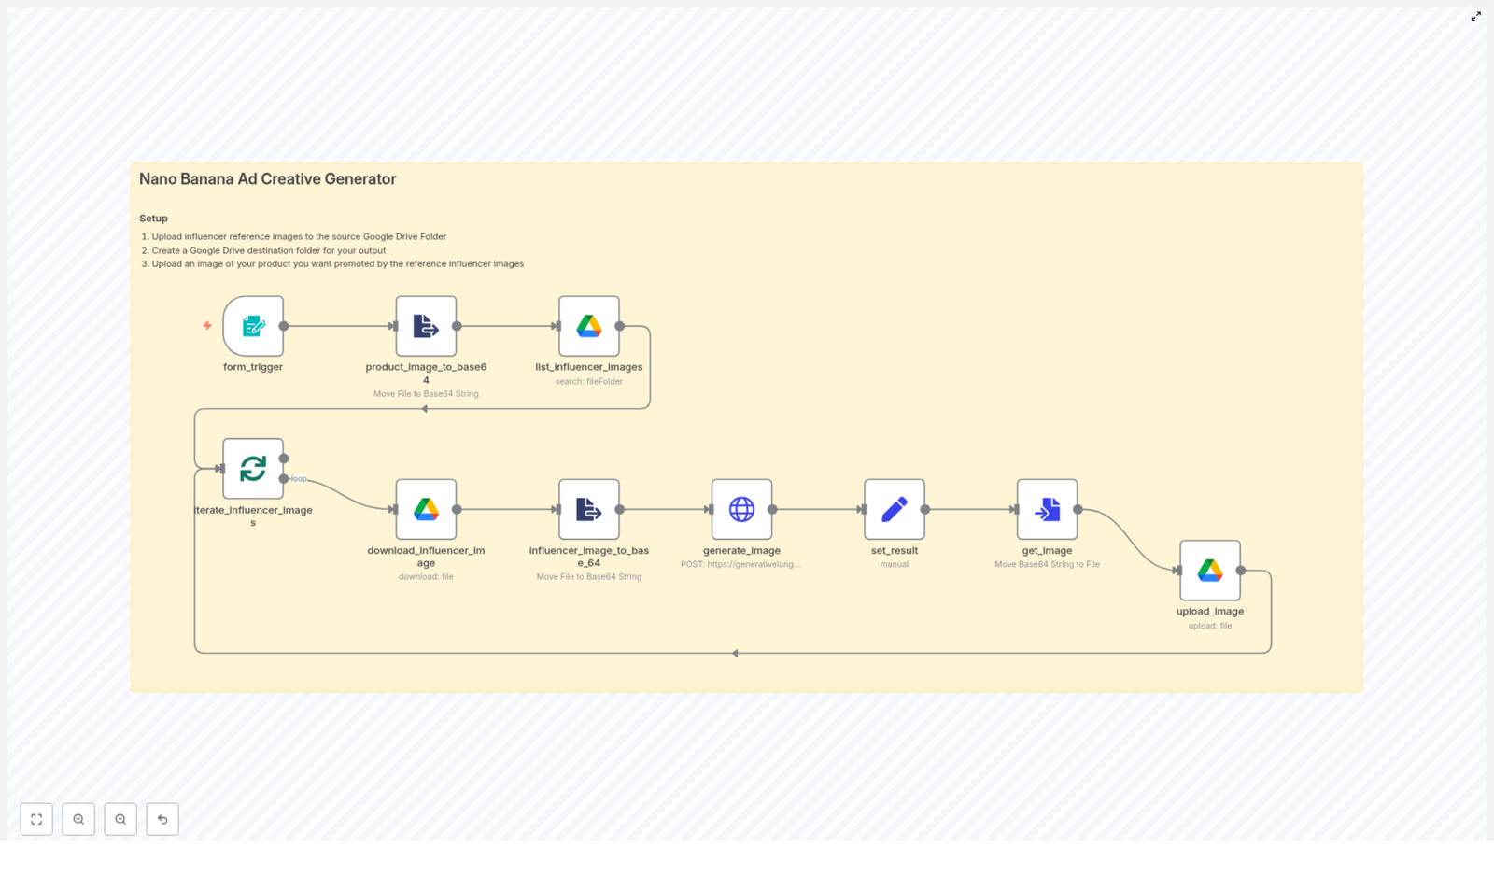Open the generate_image HTTP request node

click(741, 509)
